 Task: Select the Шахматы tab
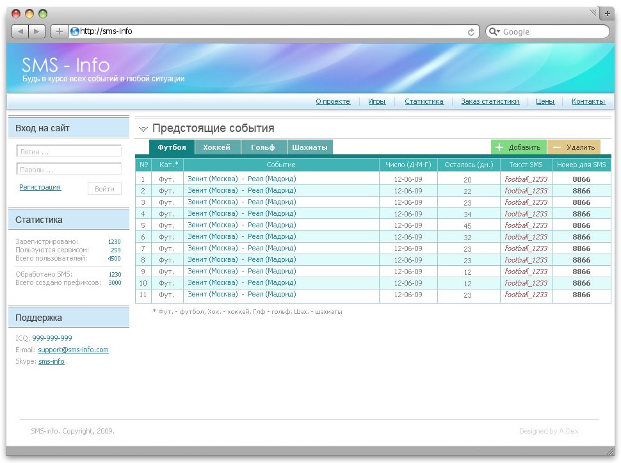click(310, 147)
